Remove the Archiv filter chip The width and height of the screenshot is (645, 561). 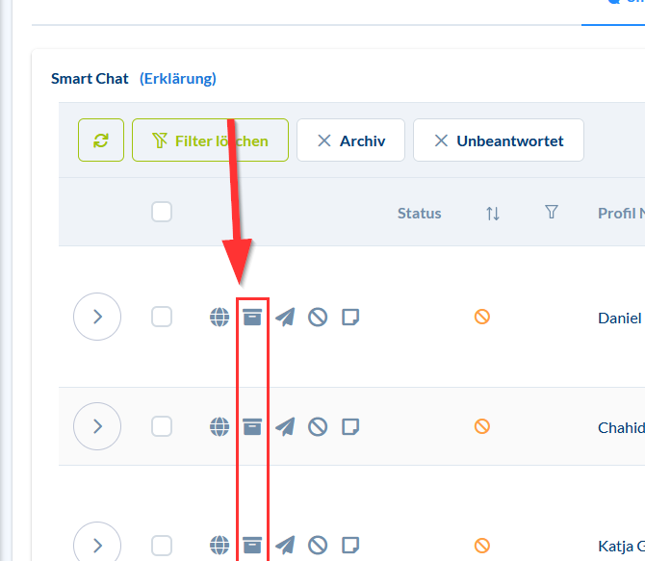point(324,140)
